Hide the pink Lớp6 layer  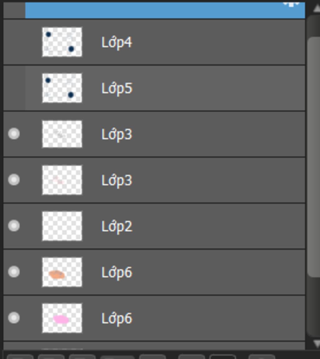14,318
